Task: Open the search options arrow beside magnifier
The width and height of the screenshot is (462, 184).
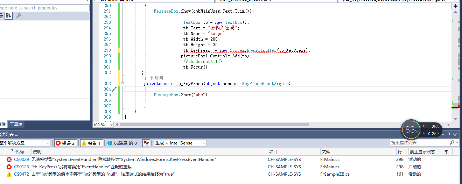Action: (457, 143)
